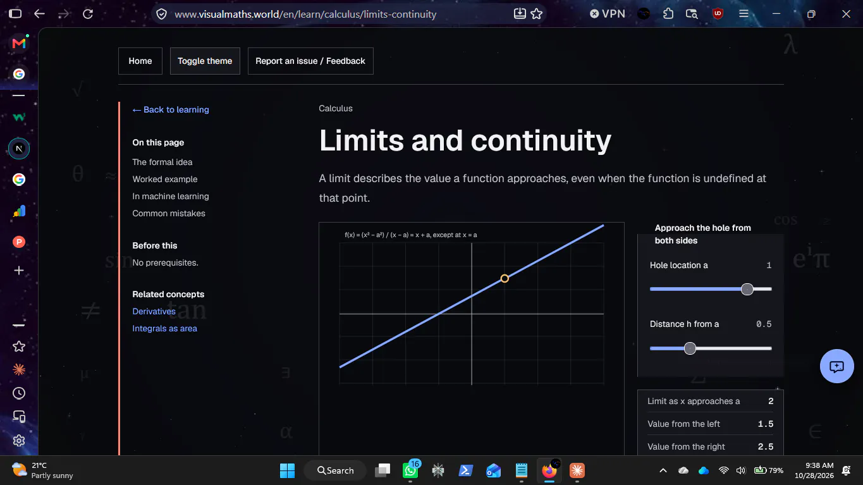Viewport: 863px width, 485px height.
Task: Jump to The formal idea section
Action: [x=162, y=163]
